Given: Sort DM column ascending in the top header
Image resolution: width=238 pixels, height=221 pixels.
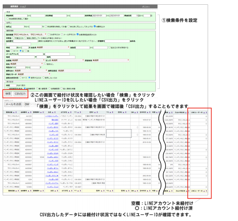Looking at the screenshot, I should point(135,112).
